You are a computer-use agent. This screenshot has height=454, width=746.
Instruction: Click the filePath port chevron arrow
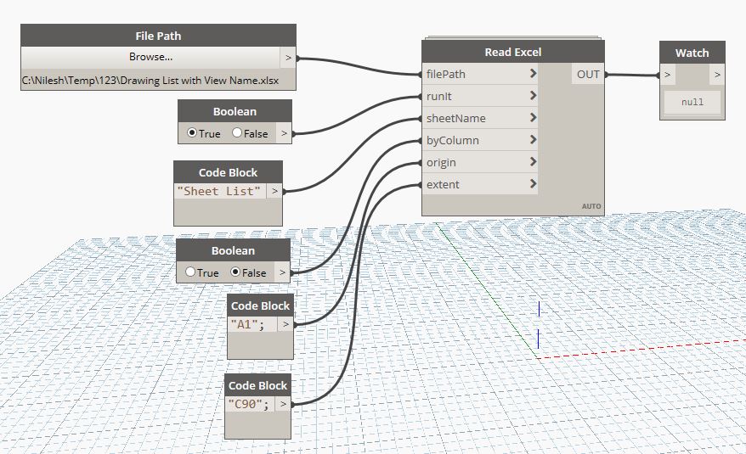533,74
